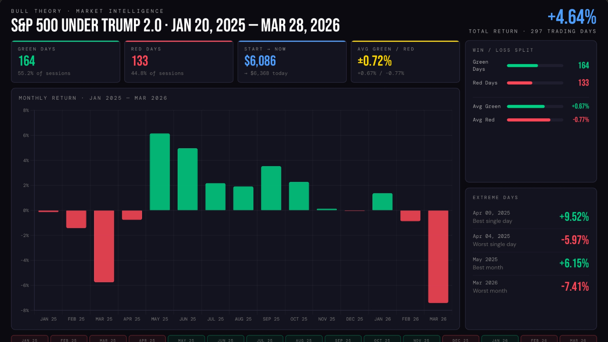Click the Avg Red progress bar
Viewport: 608px width, 342px height.
coord(535,120)
